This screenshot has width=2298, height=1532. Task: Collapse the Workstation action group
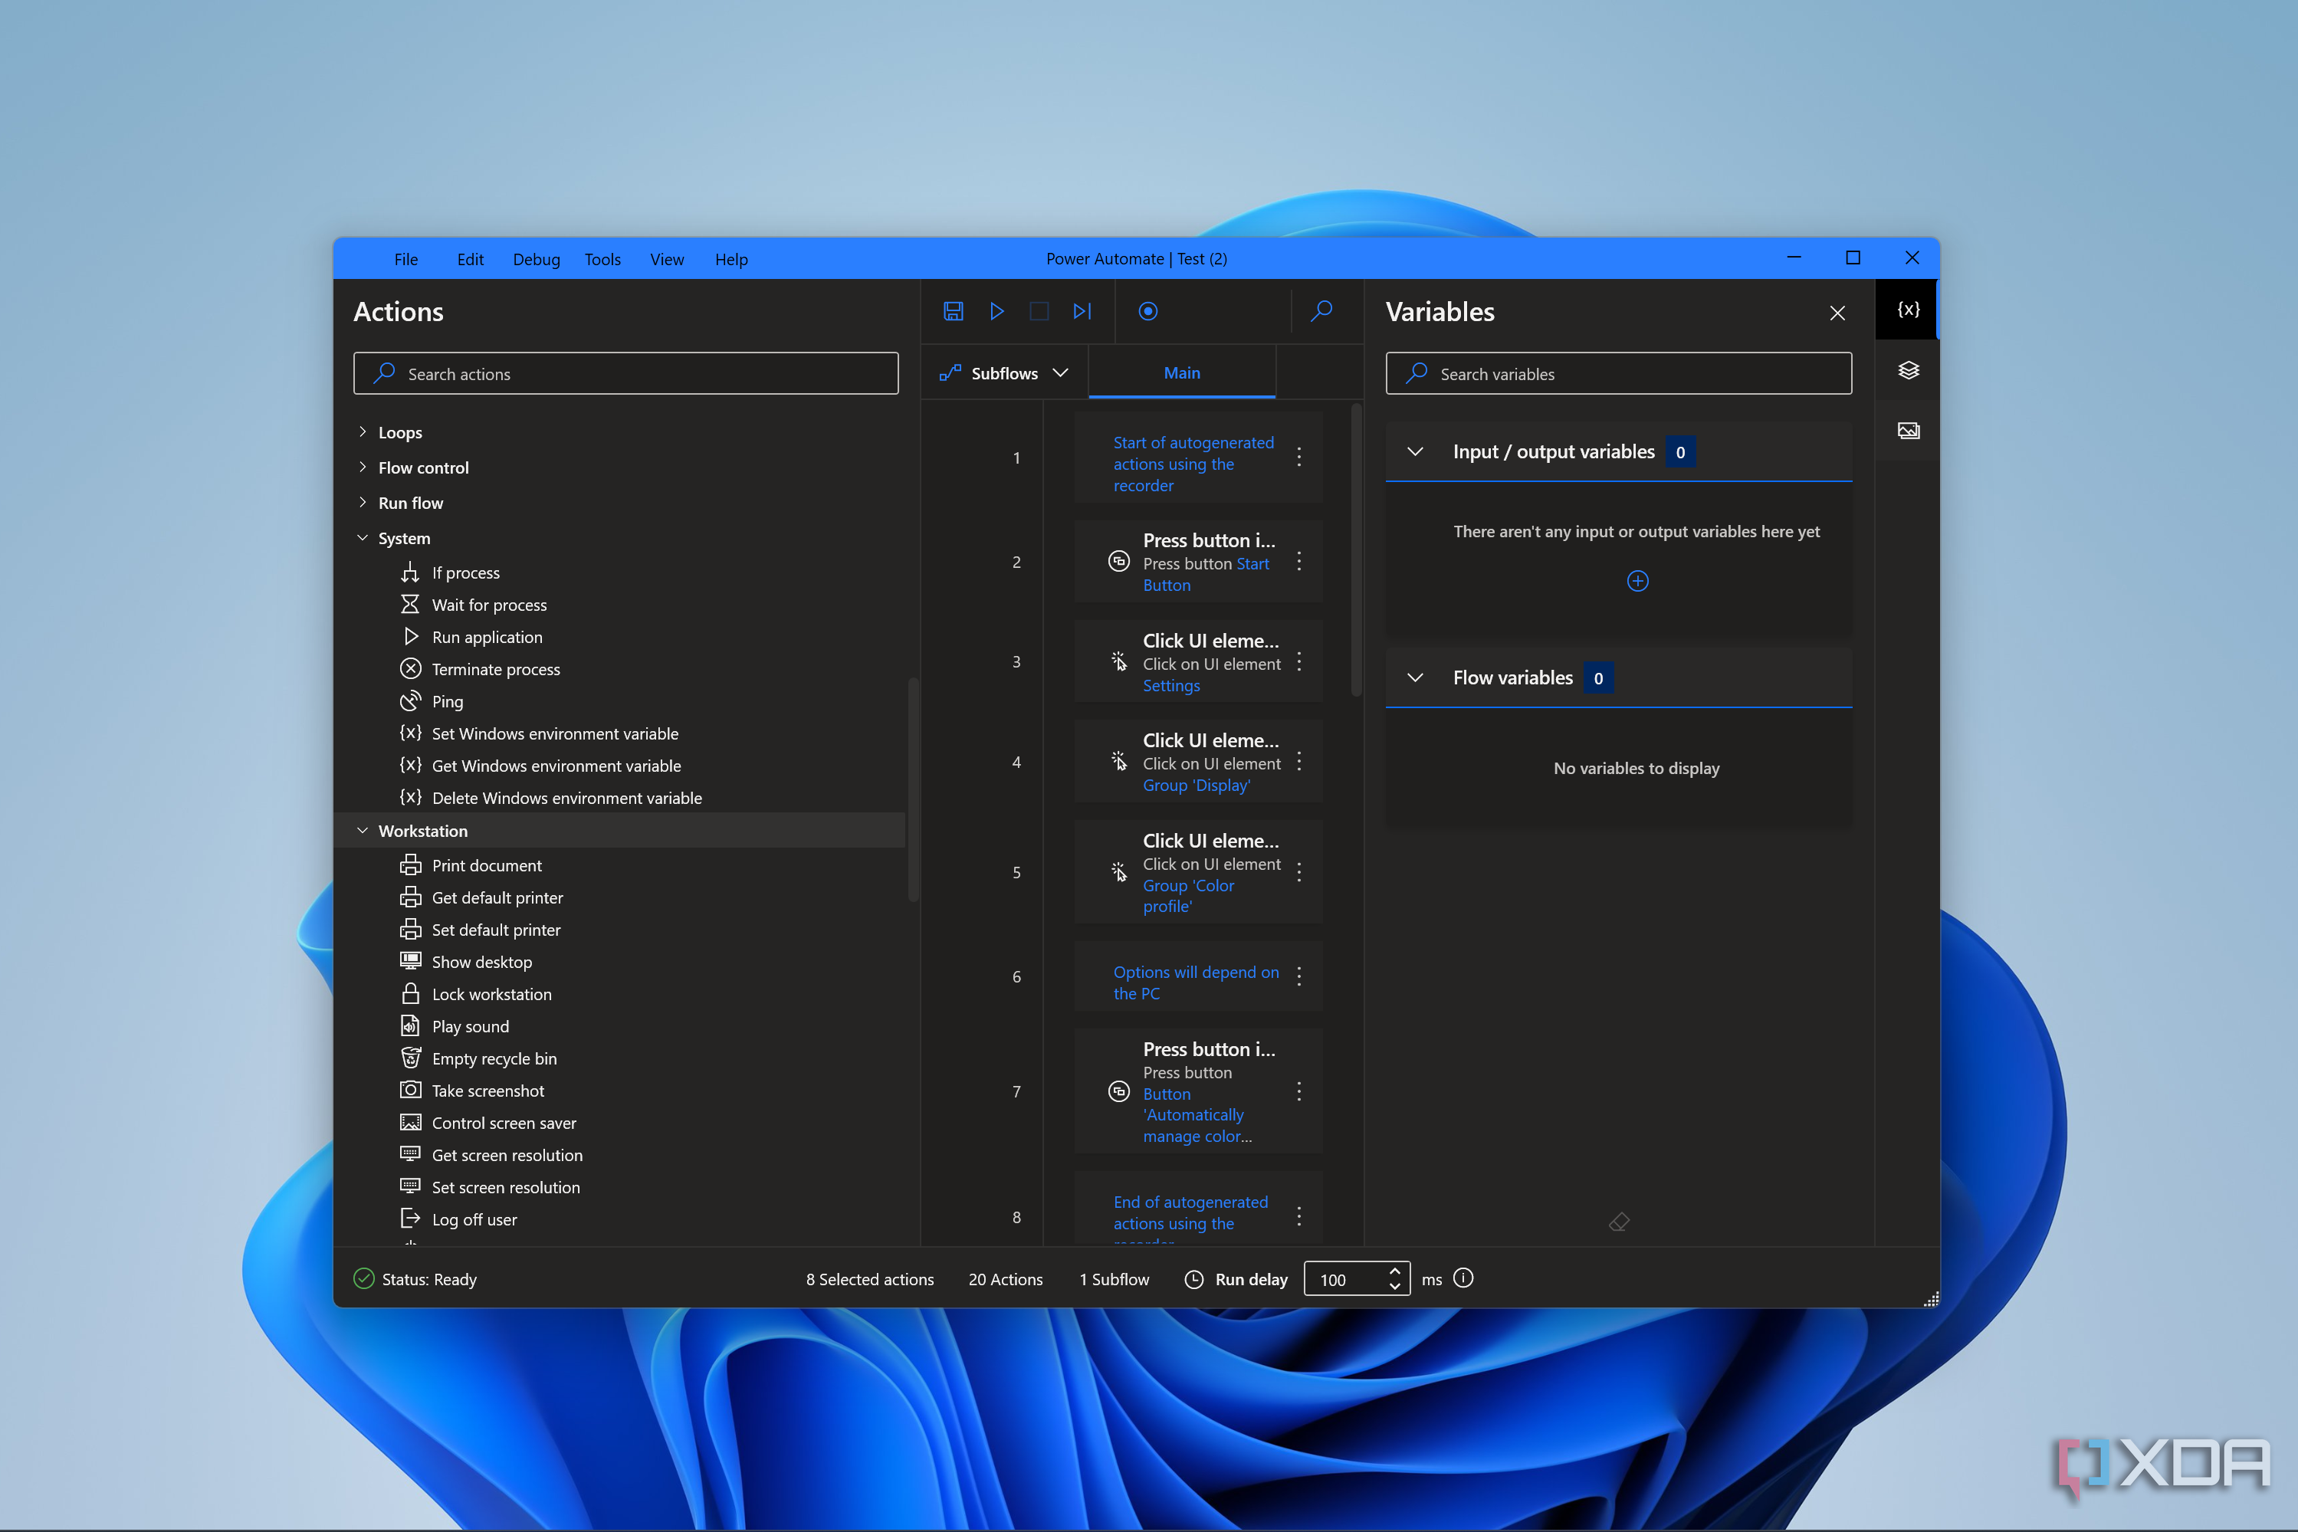point(363,831)
